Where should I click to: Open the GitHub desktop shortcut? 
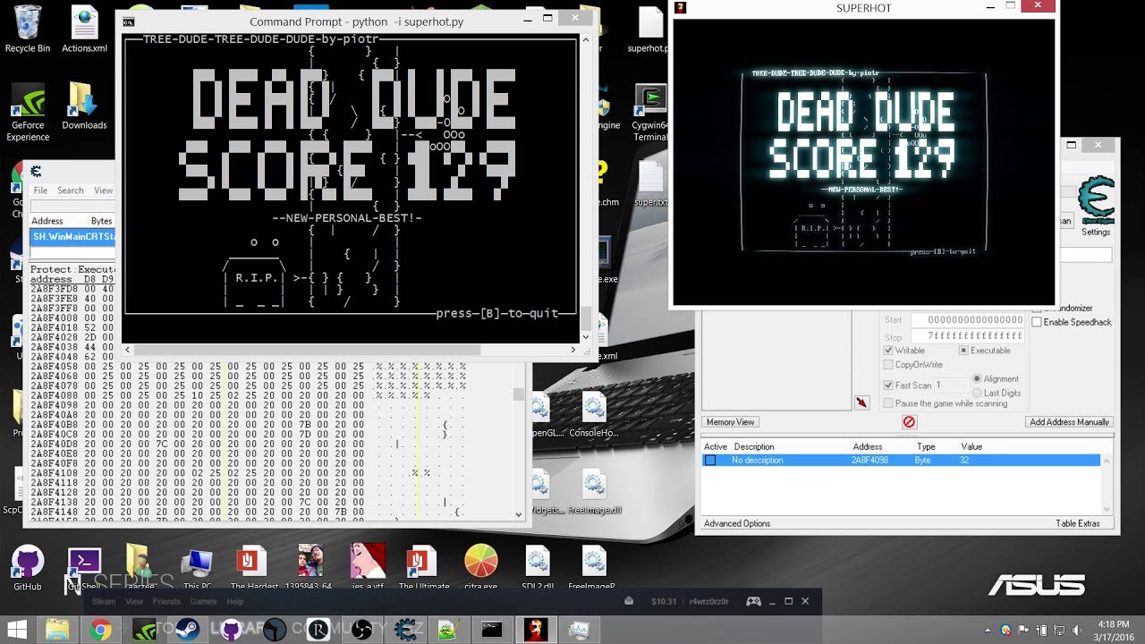[28, 567]
